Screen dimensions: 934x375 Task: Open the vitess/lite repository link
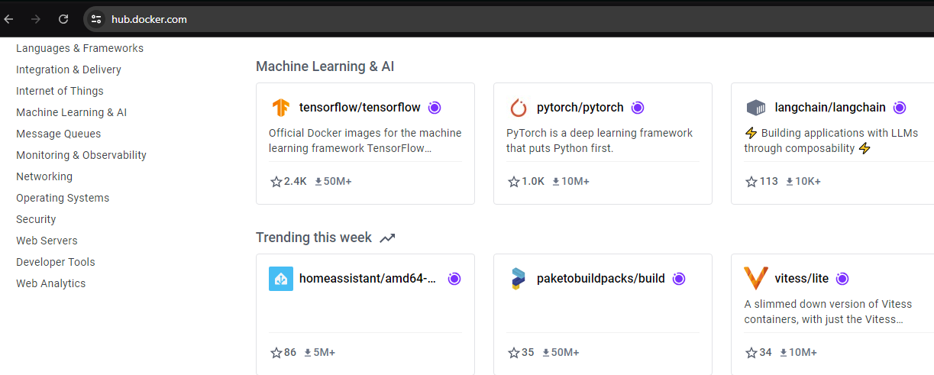[x=801, y=279]
